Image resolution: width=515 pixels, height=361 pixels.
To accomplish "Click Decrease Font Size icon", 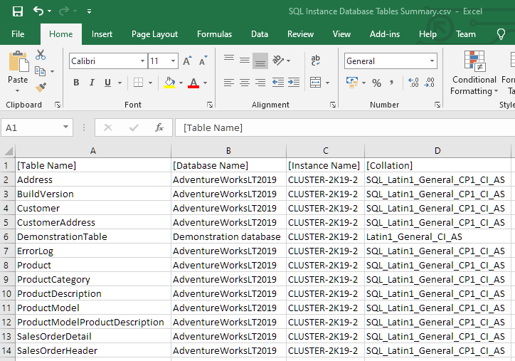I will click(x=203, y=61).
